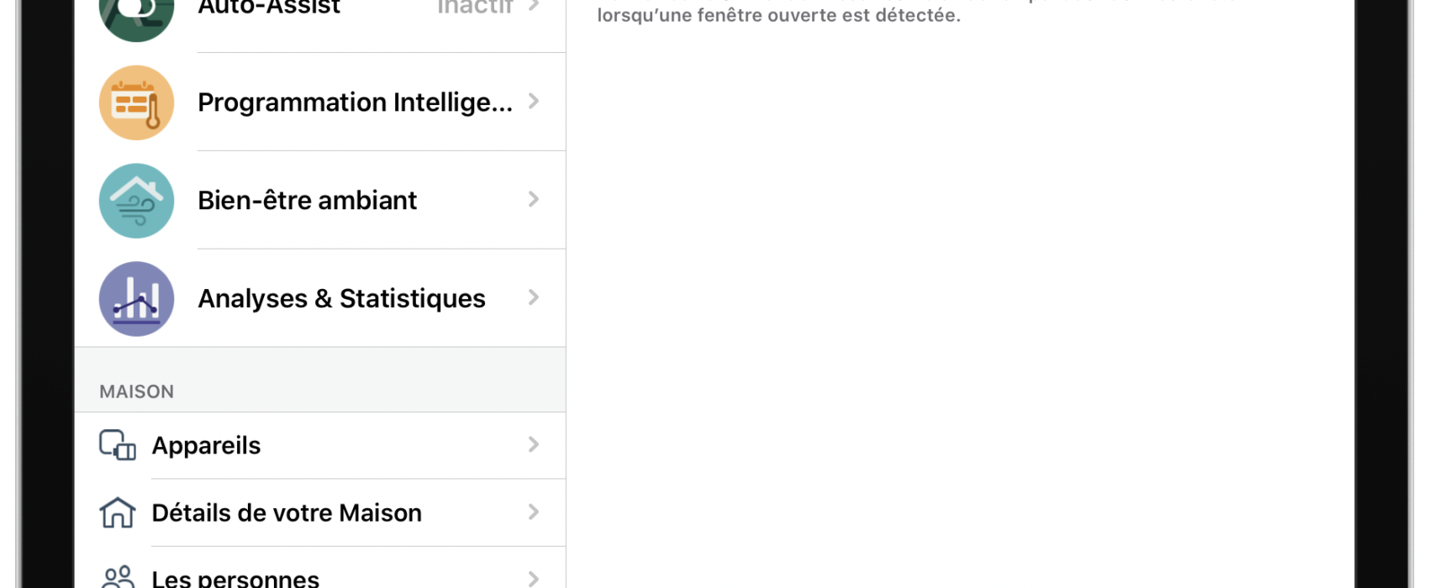The image size is (1429, 588).
Task: Select the teal house wind icon
Action: [x=136, y=201]
